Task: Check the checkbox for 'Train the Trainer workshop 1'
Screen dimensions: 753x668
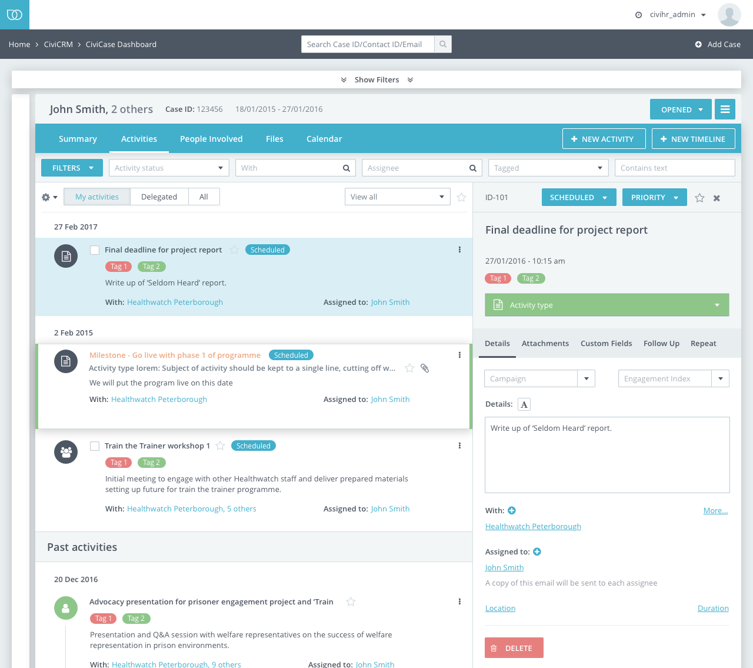Action: 95,446
